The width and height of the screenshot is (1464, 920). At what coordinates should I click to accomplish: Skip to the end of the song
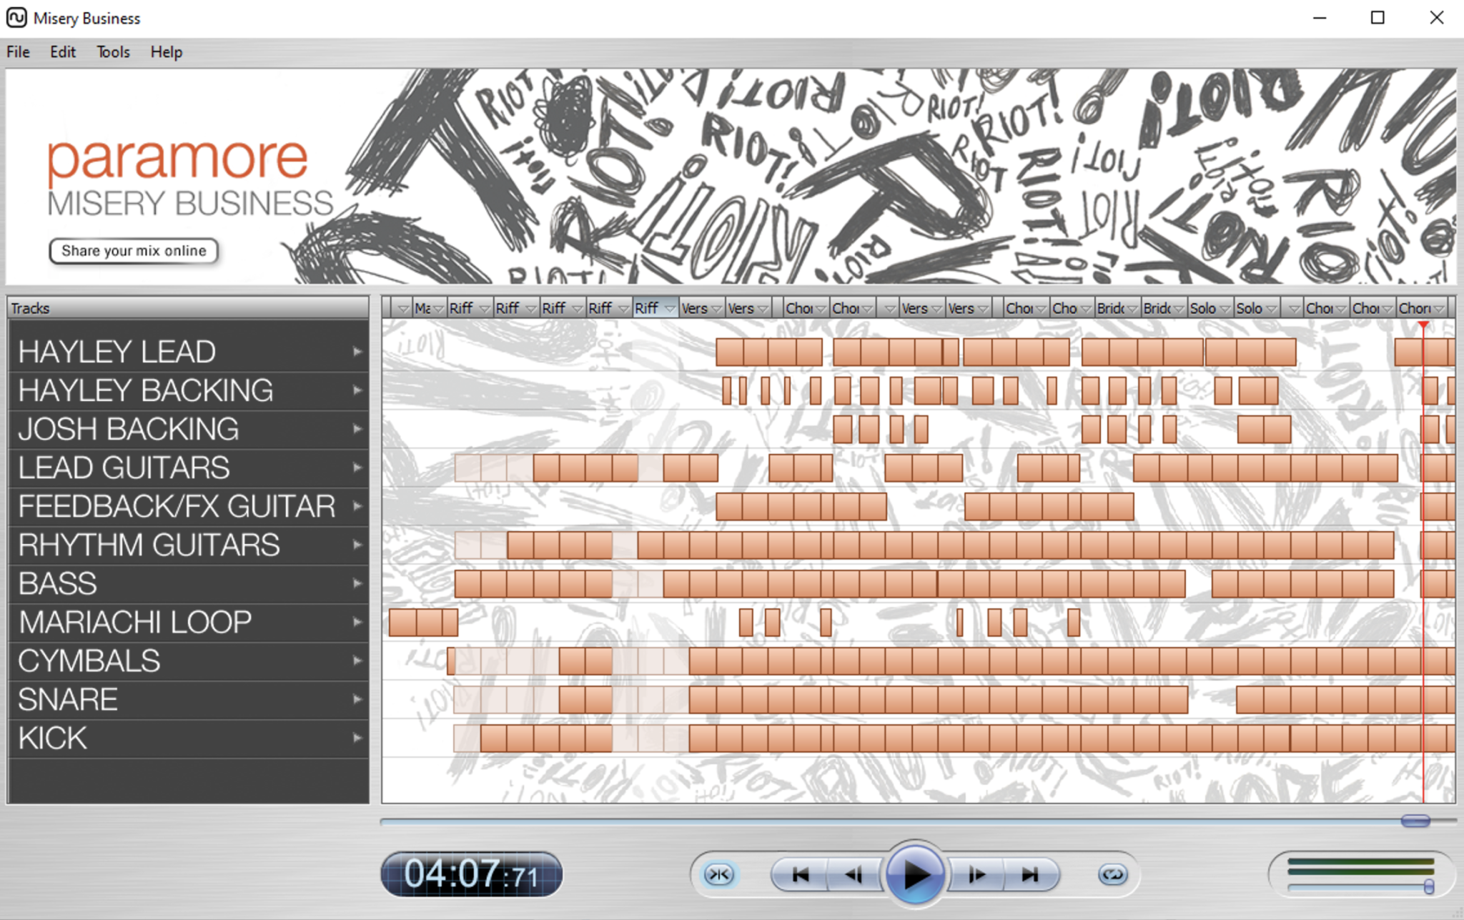(1030, 874)
